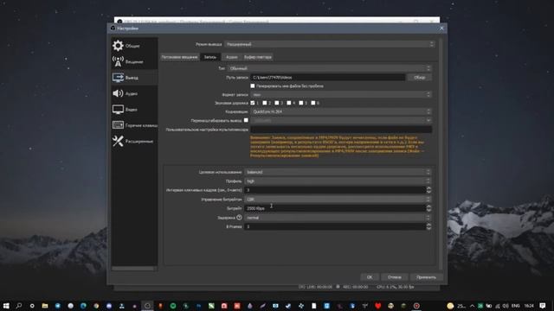
Task: Click the sidebar horizontal scrollbar
Action: coord(132,269)
